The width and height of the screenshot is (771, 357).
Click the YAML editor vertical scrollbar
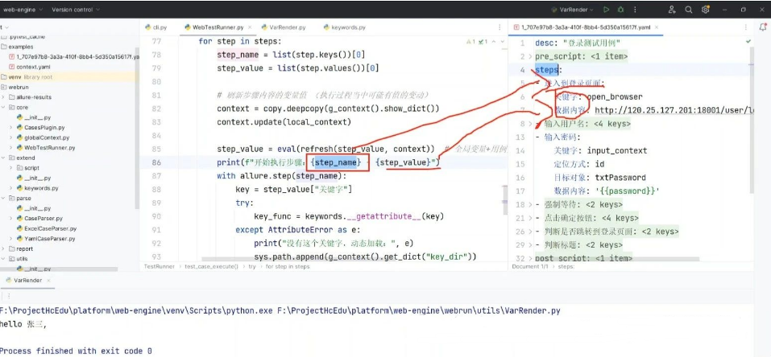(752, 121)
